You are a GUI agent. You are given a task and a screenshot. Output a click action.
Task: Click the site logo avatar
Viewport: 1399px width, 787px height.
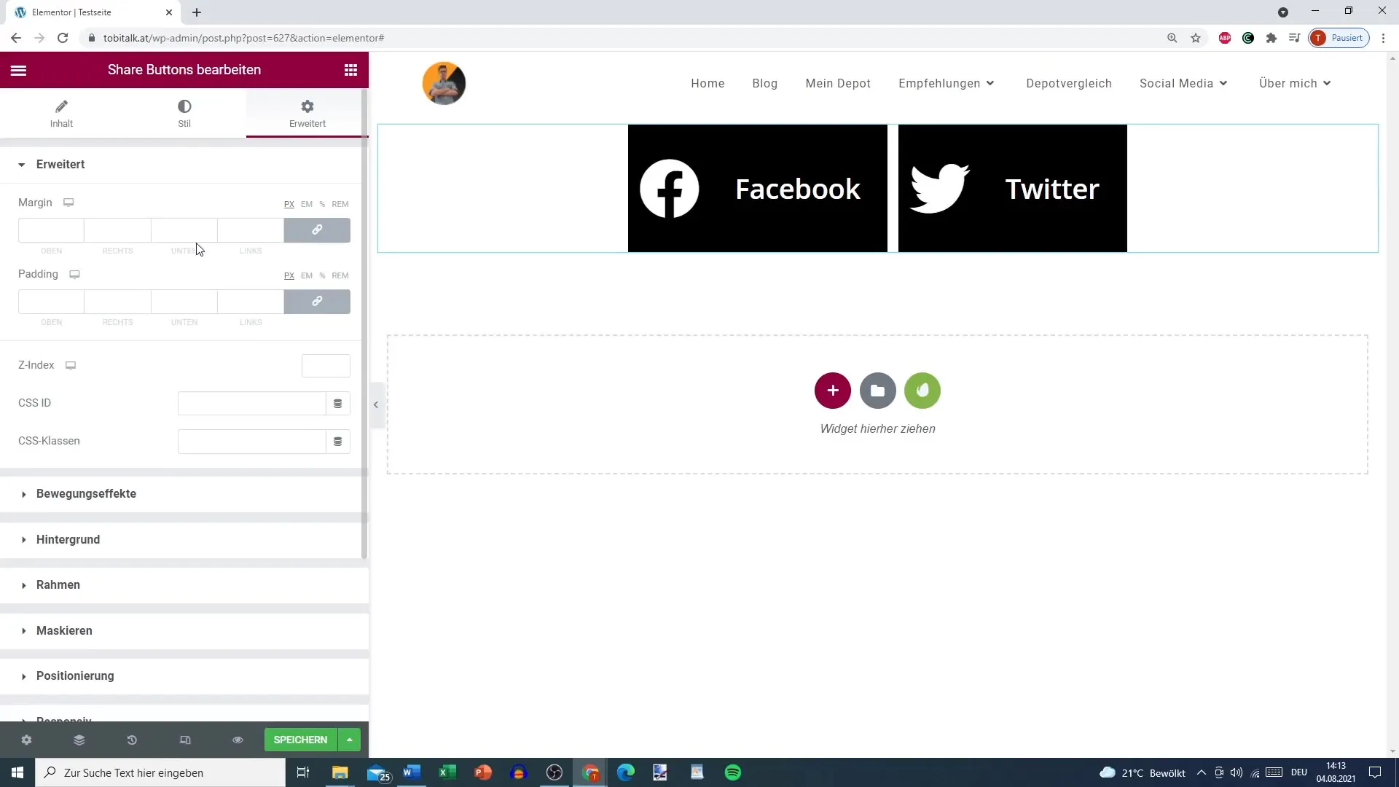[444, 83]
